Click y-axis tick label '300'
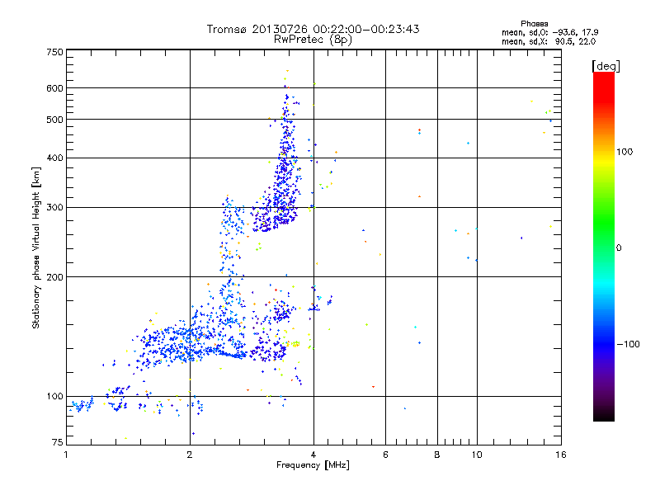Image resolution: width=660 pixels, height=495 pixels. (54, 207)
